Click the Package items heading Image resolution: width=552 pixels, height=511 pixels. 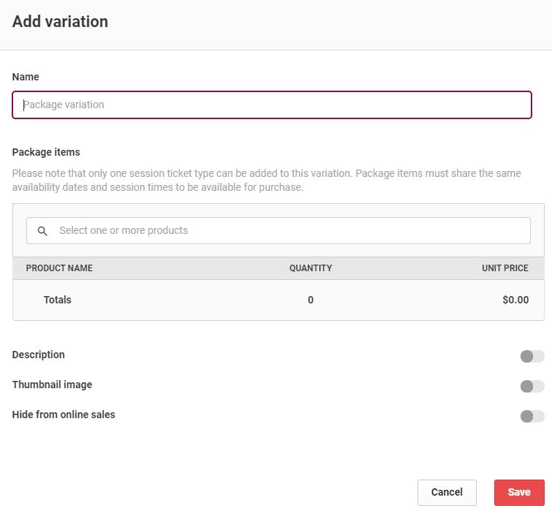click(x=46, y=152)
